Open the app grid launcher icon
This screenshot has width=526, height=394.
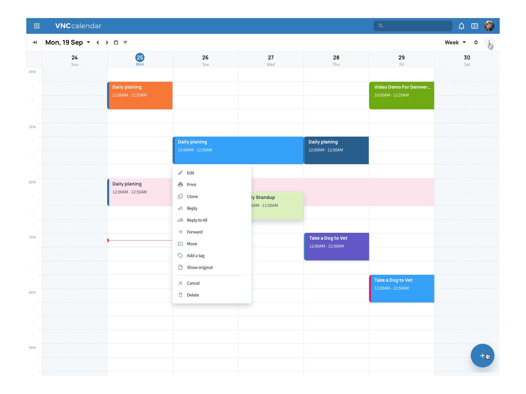pyautogui.click(x=37, y=26)
